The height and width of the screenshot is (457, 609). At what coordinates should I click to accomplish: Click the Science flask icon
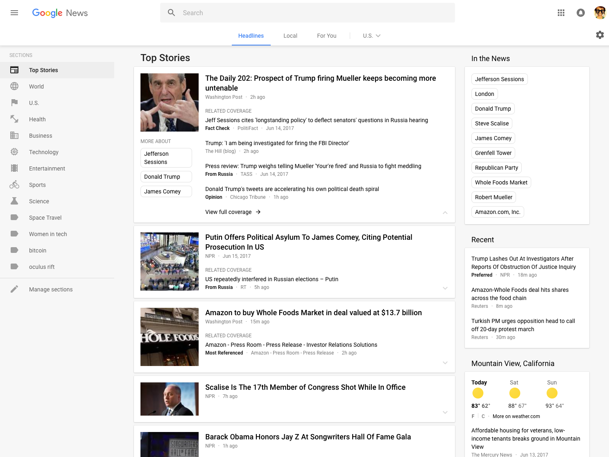click(x=14, y=201)
